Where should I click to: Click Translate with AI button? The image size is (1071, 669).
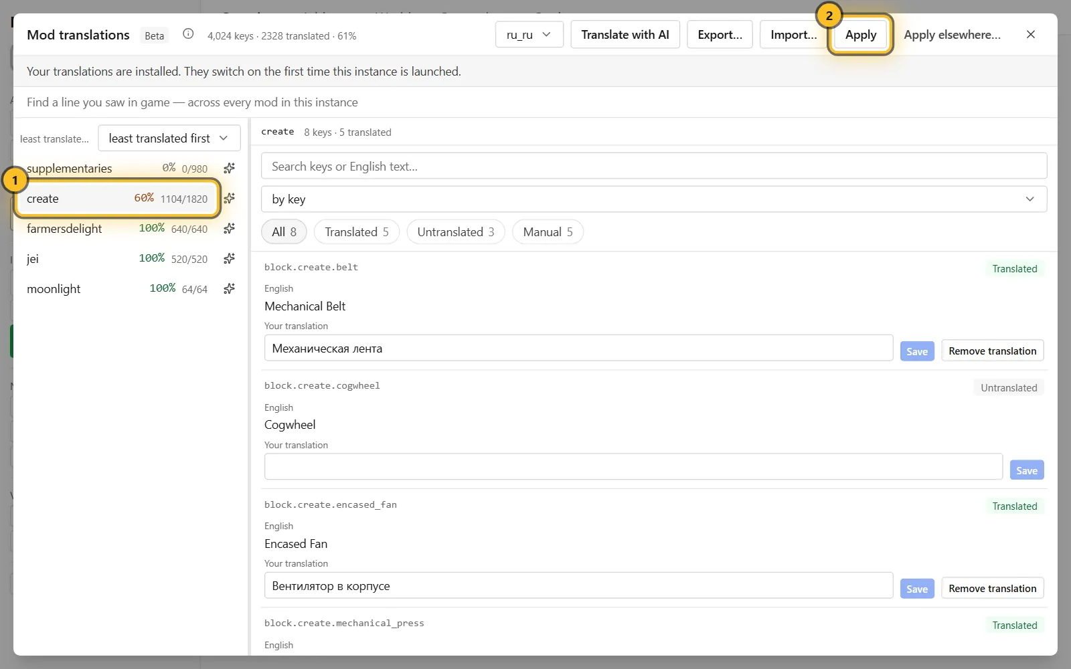click(625, 35)
